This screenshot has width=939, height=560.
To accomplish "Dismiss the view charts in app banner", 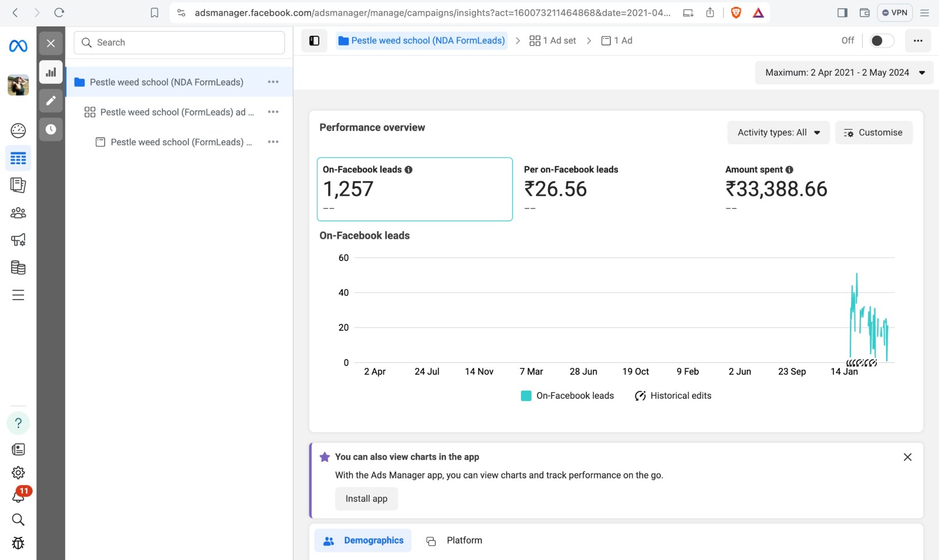I will click(x=907, y=457).
